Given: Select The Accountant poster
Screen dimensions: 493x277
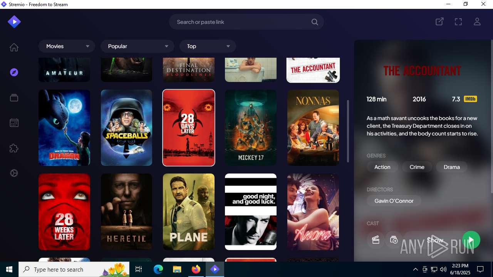Looking at the screenshot, I should point(313,70).
